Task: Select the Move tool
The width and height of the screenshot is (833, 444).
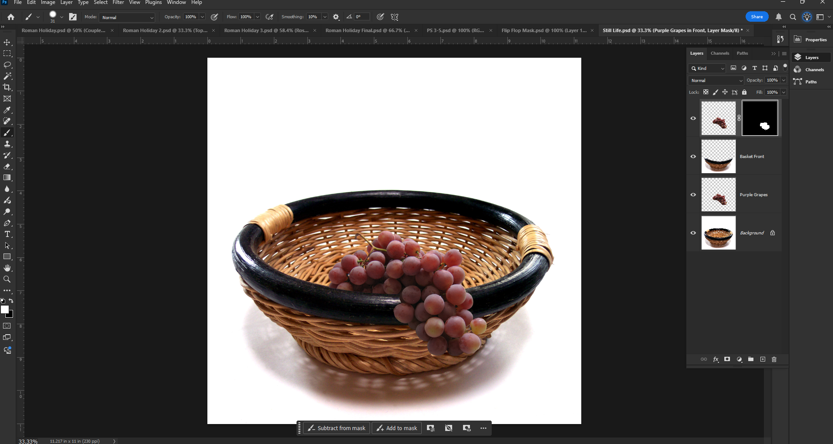Action: [7, 42]
